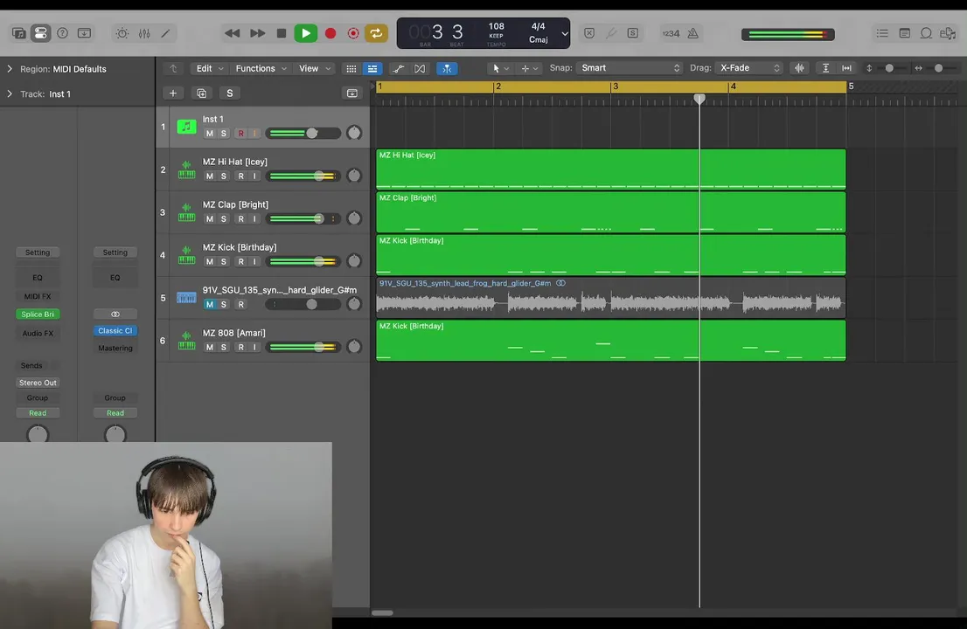This screenshot has width=967, height=629.
Task: Click the horizontal scrollbar thumb
Action: [x=382, y=612]
